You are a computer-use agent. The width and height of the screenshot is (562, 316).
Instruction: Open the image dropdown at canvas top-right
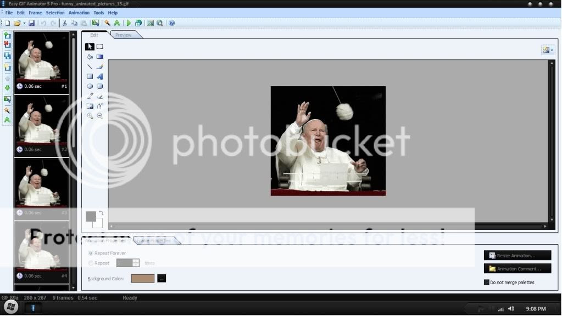click(x=548, y=50)
